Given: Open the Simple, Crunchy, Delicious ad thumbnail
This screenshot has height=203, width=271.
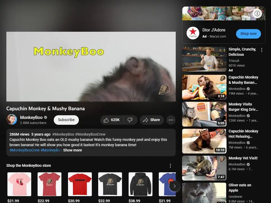Looking at the screenshot, I should click(x=204, y=59).
